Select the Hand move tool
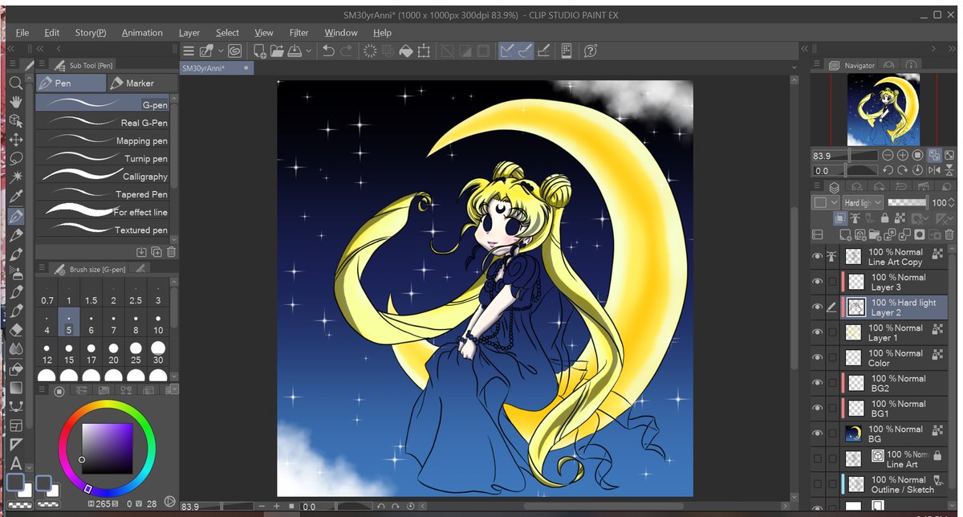 tap(15, 102)
